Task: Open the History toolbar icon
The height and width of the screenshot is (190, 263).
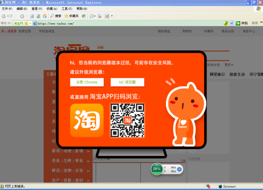Action: 84,16
